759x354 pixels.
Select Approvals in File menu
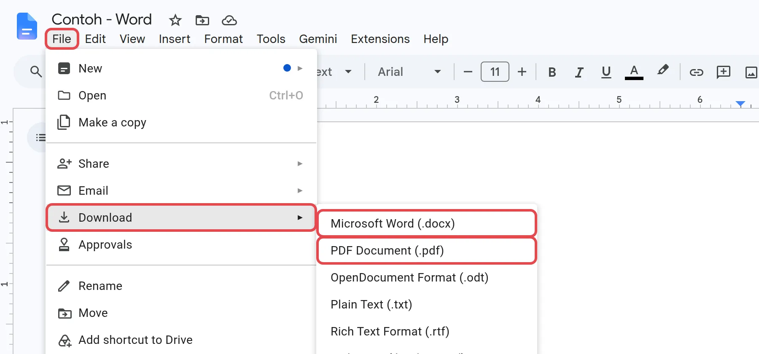(181, 244)
